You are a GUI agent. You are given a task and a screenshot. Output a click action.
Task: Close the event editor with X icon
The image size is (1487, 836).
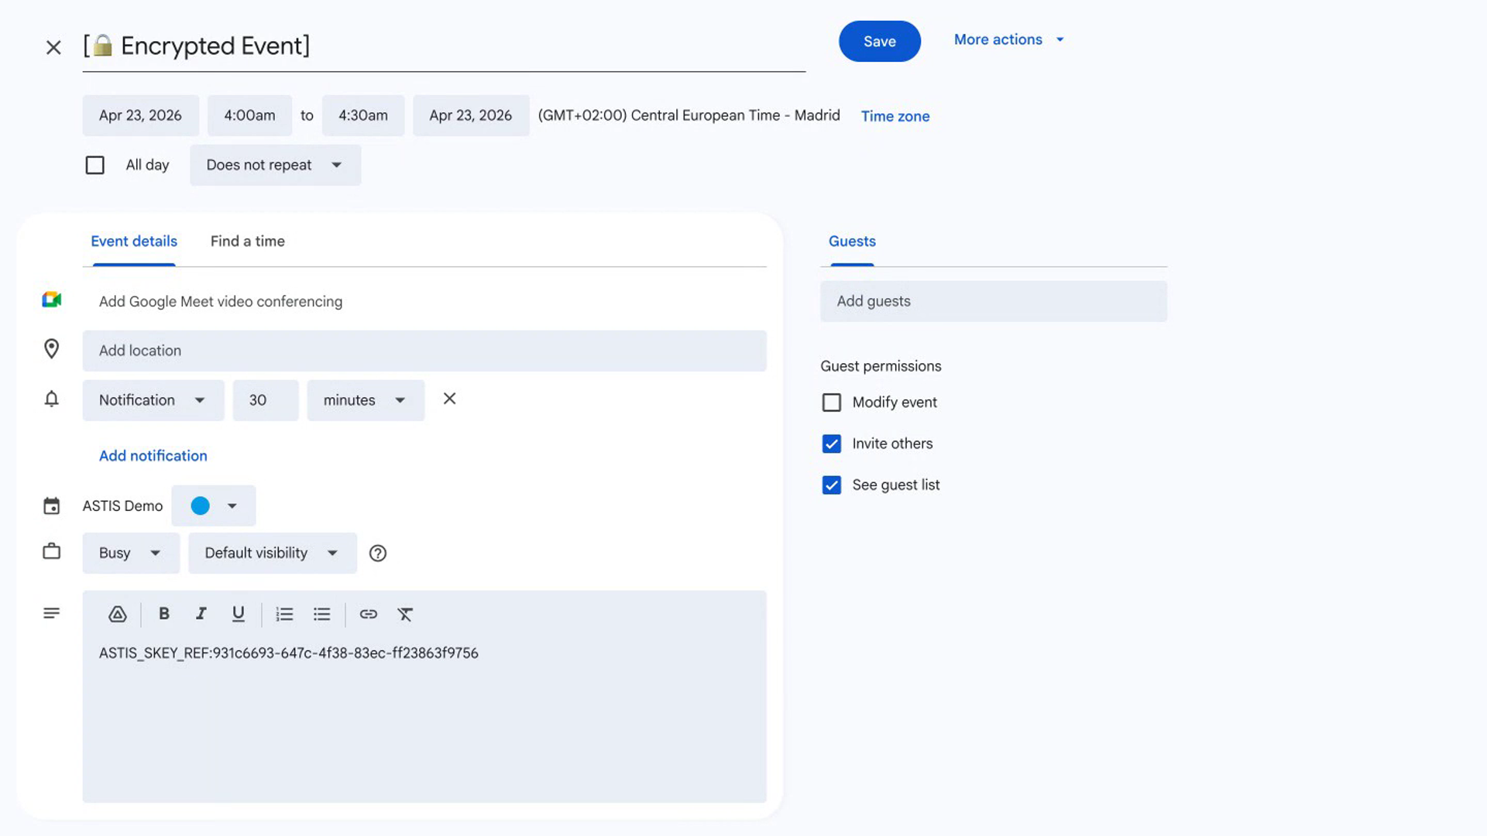point(53,47)
